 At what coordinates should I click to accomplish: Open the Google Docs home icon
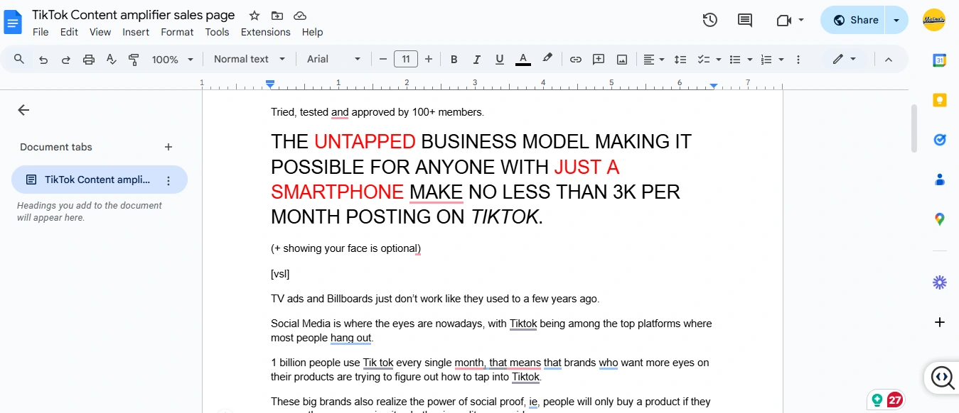[14, 21]
